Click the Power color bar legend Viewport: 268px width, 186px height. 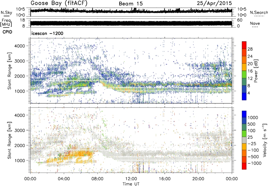coord(244,71)
